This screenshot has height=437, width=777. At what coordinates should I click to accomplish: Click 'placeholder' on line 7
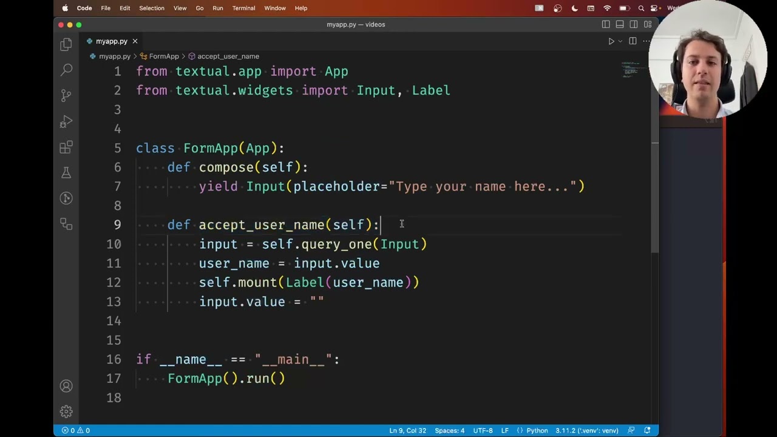[x=336, y=186]
